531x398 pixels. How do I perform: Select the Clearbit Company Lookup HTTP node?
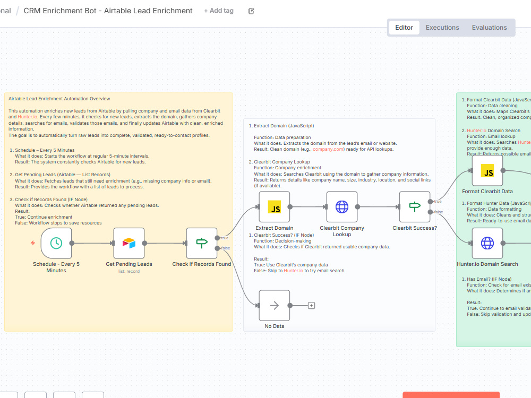pyautogui.click(x=342, y=207)
